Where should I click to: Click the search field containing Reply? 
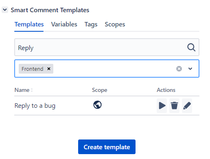tap(107, 47)
